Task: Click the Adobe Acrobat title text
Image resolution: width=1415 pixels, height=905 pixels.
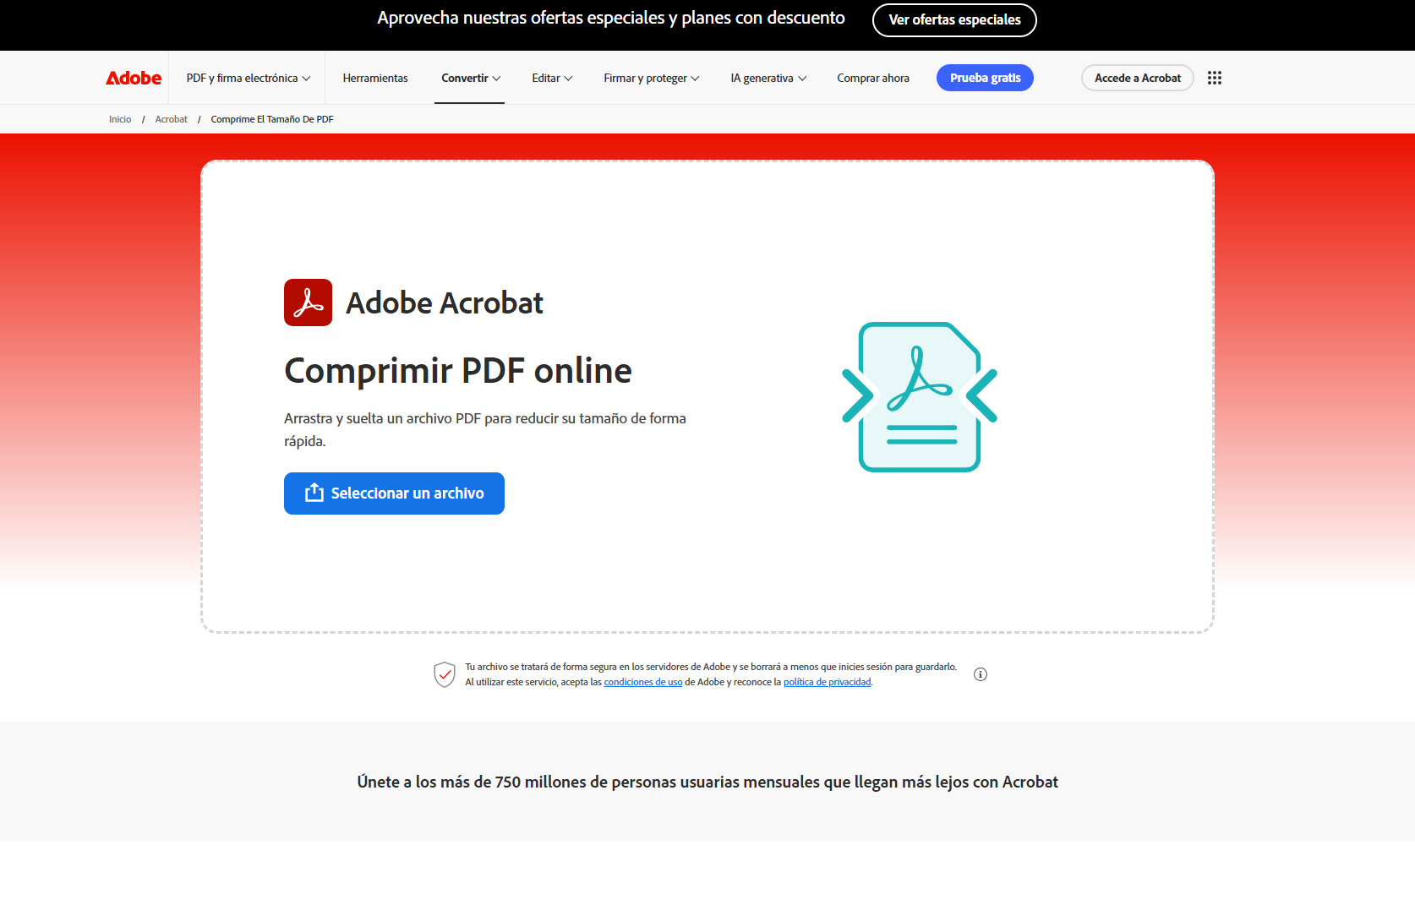Action: [x=445, y=303]
